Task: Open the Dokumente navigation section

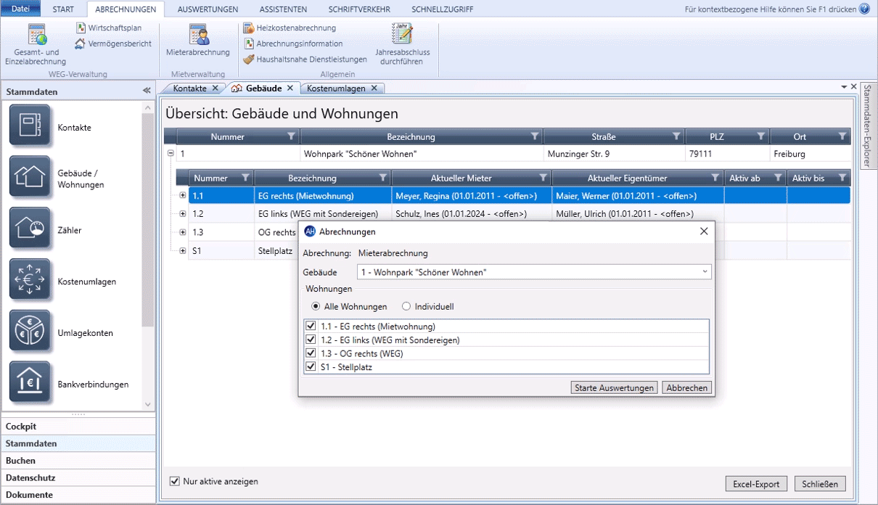Action: [x=78, y=495]
